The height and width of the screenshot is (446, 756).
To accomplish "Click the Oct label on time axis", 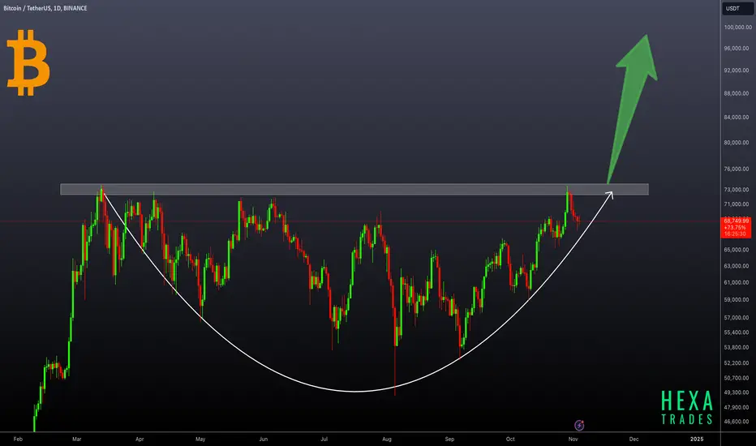I will [x=510, y=440].
